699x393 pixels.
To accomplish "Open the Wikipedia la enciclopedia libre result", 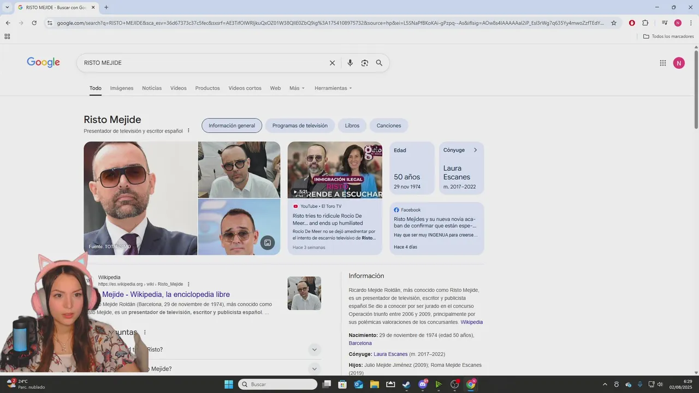I will click(x=166, y=294).
